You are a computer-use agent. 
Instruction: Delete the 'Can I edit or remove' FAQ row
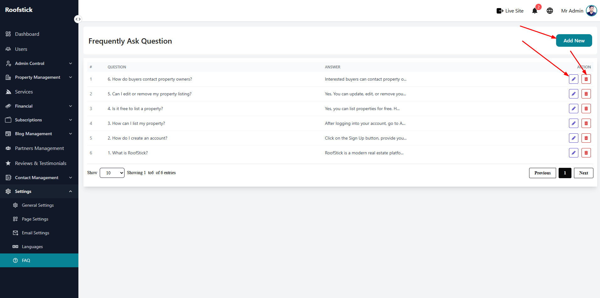(586, 94)
